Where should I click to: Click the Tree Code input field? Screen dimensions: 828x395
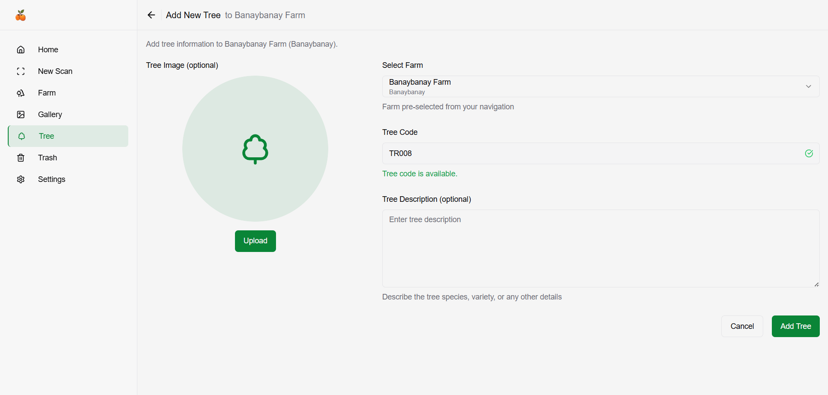592,153
